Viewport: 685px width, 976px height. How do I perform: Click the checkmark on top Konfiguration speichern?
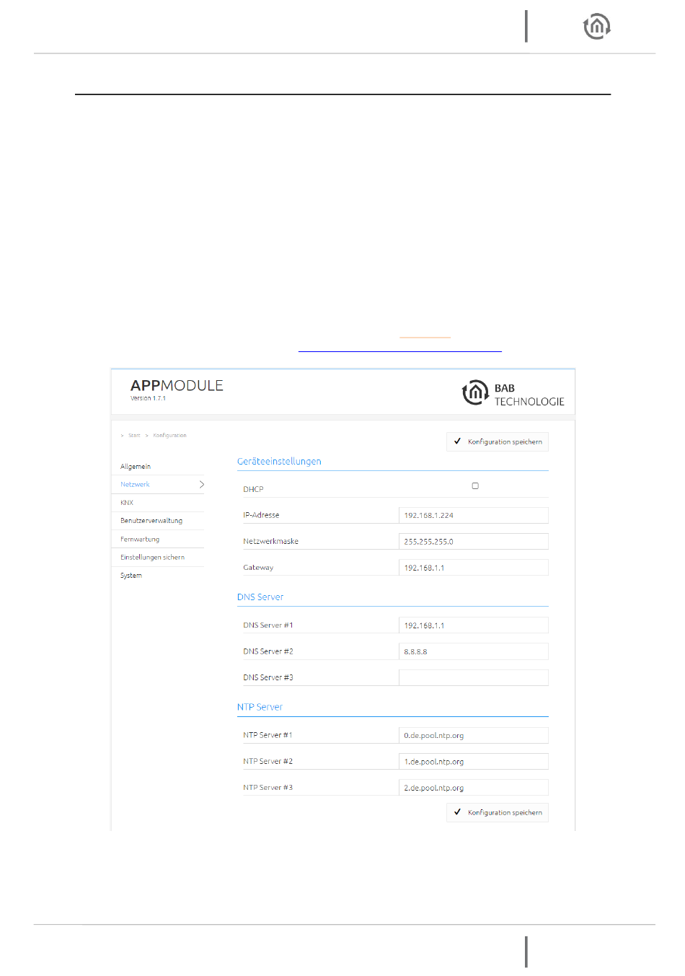coord(457,441)
